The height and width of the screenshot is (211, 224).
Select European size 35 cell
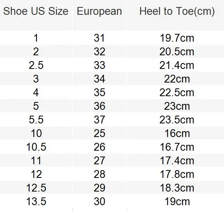pos(99,92)
